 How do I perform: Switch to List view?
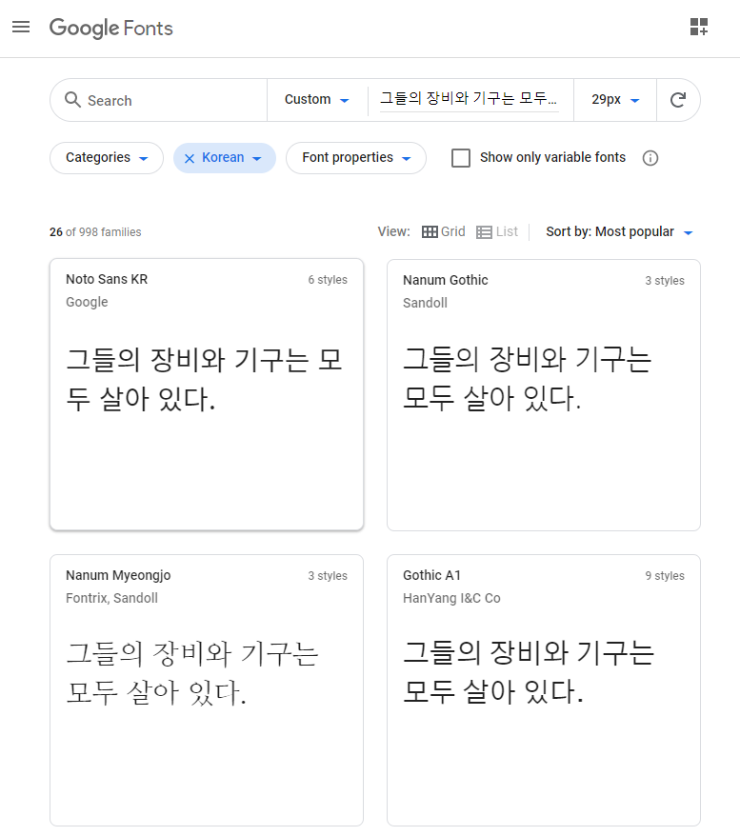pos(497,232)
